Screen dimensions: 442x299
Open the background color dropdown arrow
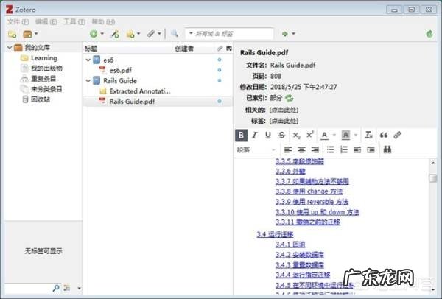coord(356,135)
